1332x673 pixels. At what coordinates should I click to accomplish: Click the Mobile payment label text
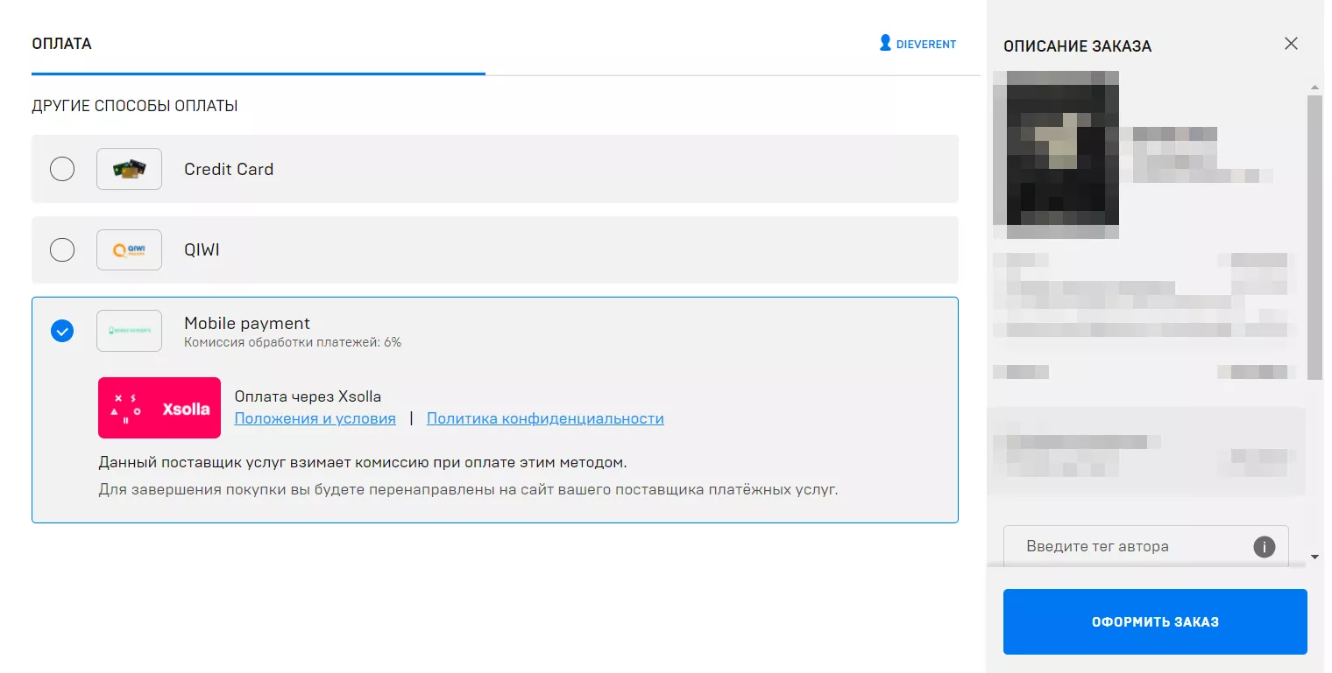coord(247,324)
